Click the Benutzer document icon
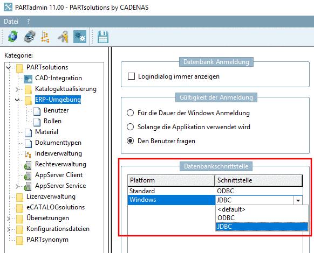 tap(37, 111)
